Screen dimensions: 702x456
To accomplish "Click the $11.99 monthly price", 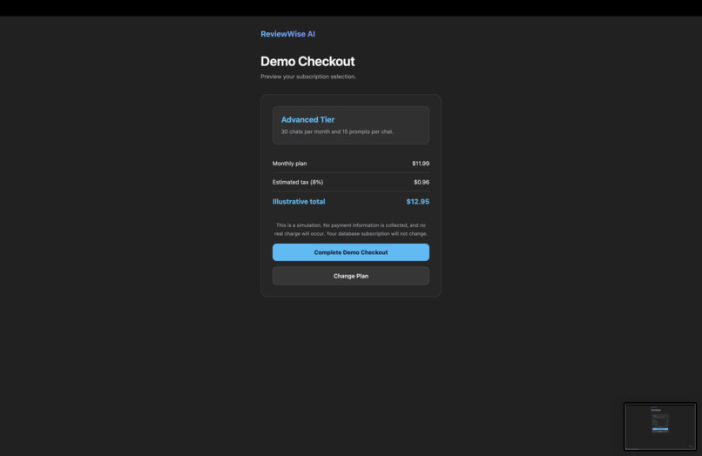I will 421,164.
